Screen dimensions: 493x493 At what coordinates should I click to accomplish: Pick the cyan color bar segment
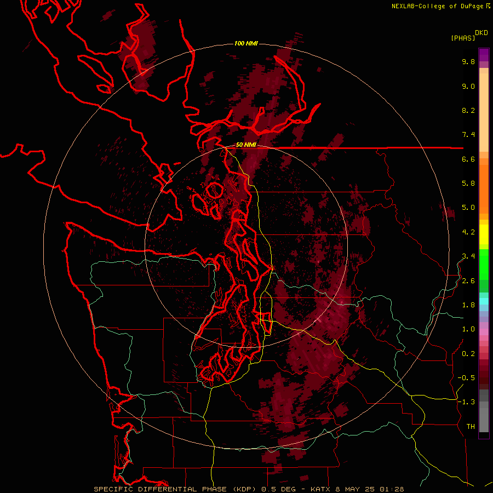point(484,301)
